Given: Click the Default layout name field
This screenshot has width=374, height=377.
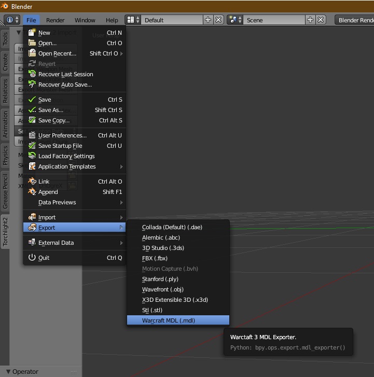Looking at the screenshot, I should 172,20.
